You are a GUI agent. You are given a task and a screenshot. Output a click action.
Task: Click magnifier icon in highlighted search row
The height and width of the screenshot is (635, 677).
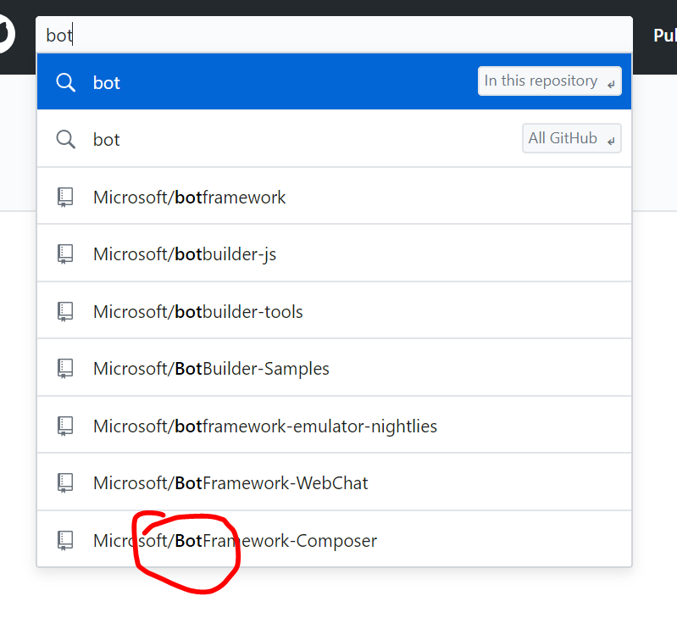click(x=65, y=82)
